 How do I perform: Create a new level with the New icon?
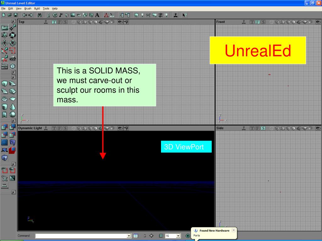[3, 15]
